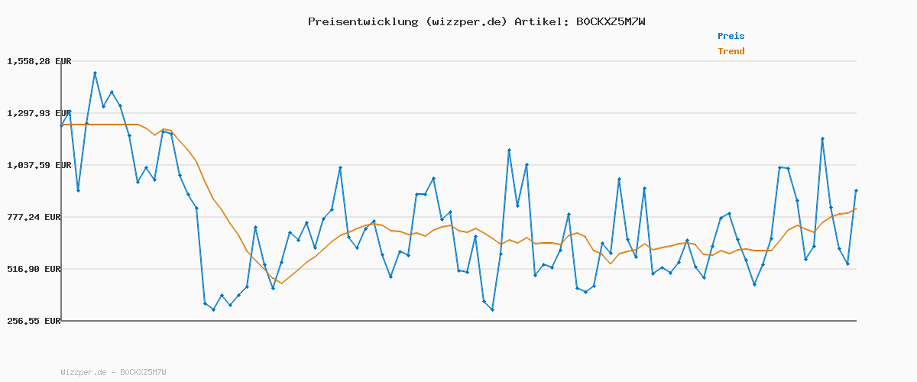Viewport: 917px width, 382px height.
Task: Click the article code B0CKXZ5M7W in the title
Action: (611, 21)
